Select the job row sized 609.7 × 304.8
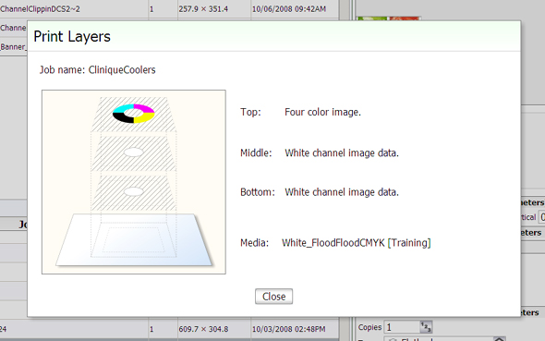The width and height of the screenshot is (545, 341). [169, 329]
